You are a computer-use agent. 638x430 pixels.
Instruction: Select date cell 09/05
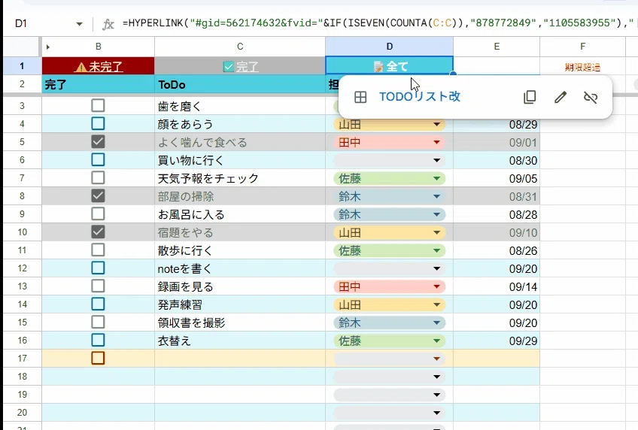coord(497,178)
